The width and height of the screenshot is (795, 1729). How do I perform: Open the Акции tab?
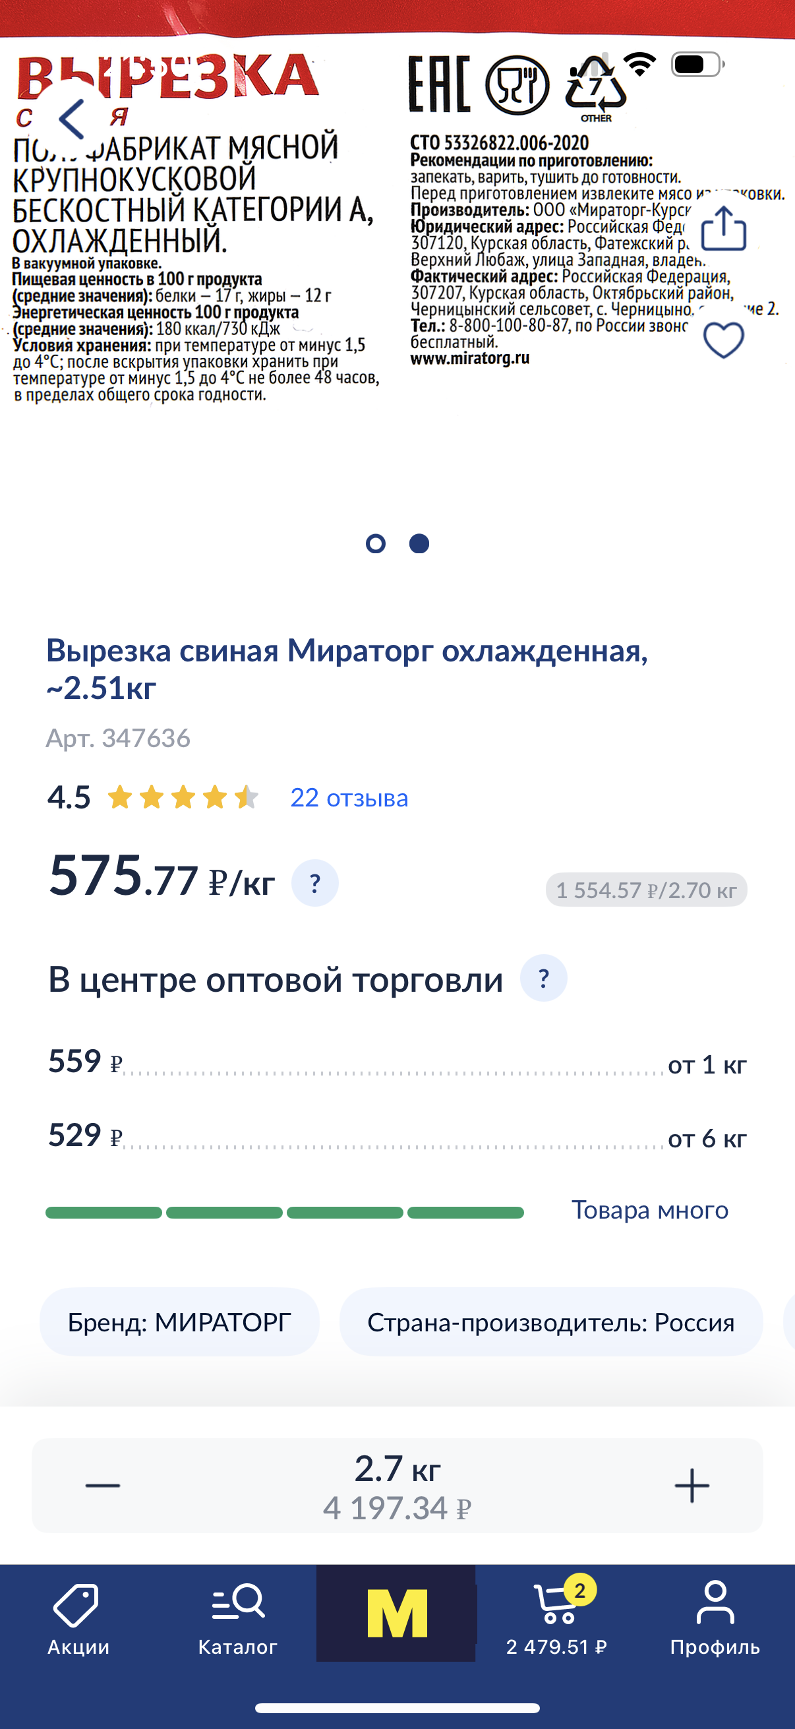(x=78, y=1619)
